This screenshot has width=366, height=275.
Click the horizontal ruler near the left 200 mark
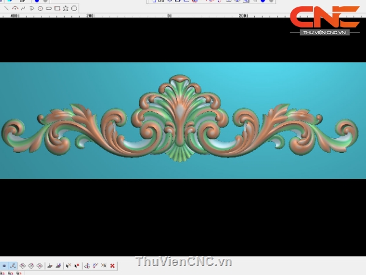[90, 16]
